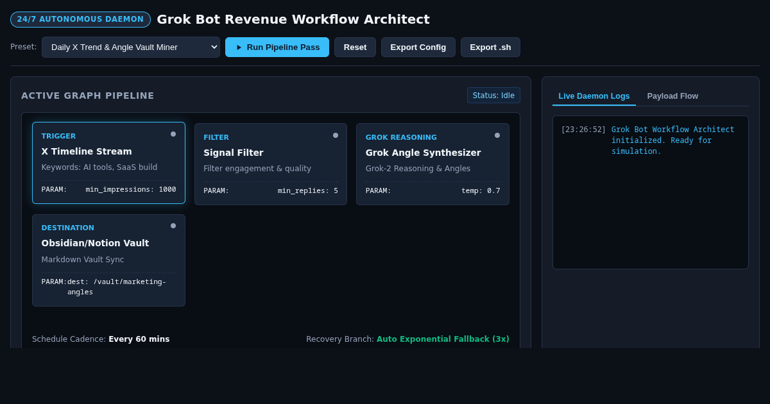The width and height of the screenshot is (770, 404).
Task: Select the Grok Angle Synthesizer node
Action: tap(432, 164)
